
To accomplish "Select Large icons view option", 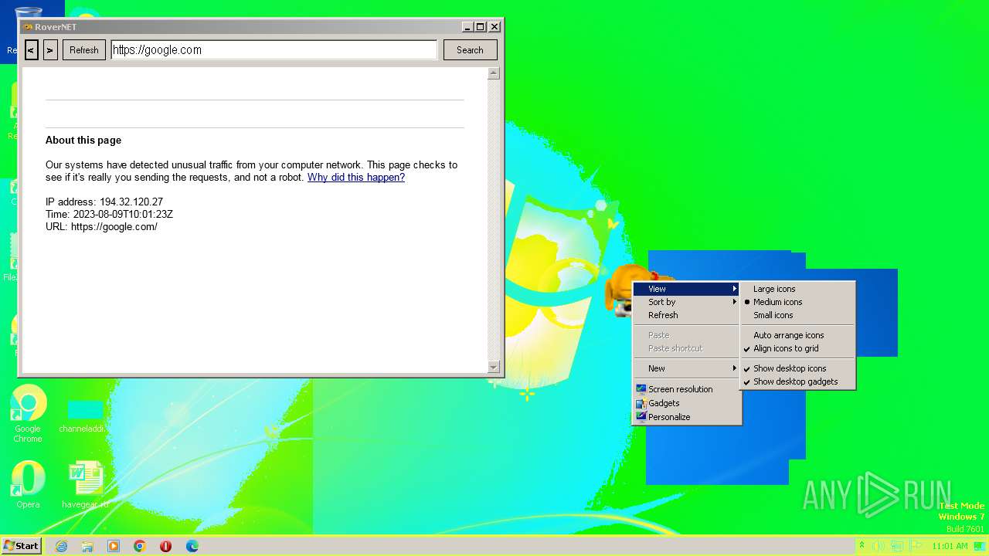I will point(797,289).
